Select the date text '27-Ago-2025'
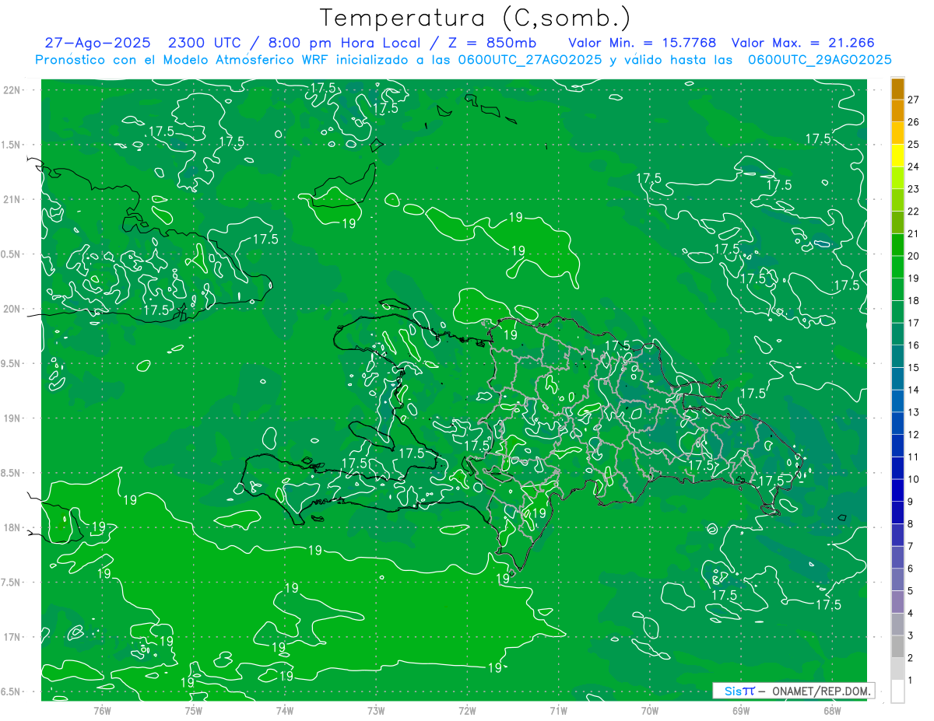 (97, 43)
